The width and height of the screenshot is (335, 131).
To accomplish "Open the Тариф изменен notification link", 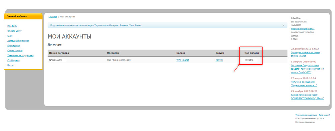I will [308, 96].
